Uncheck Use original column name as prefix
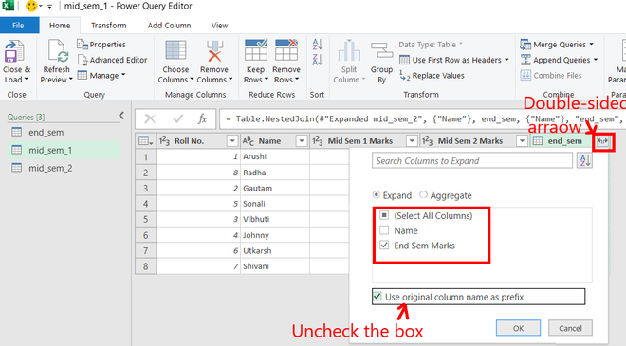Viewport: 626px width, 346px height. pyautogui.click(x=377, y=297)
